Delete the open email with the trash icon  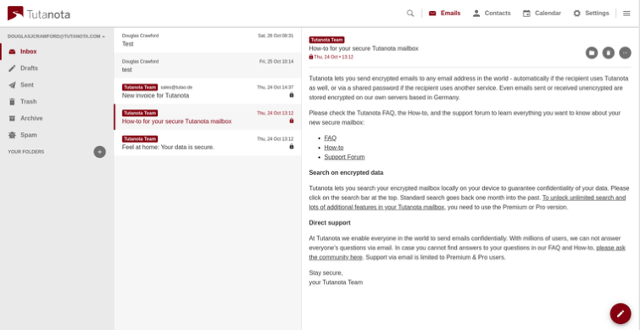click(x=608, y=53)
